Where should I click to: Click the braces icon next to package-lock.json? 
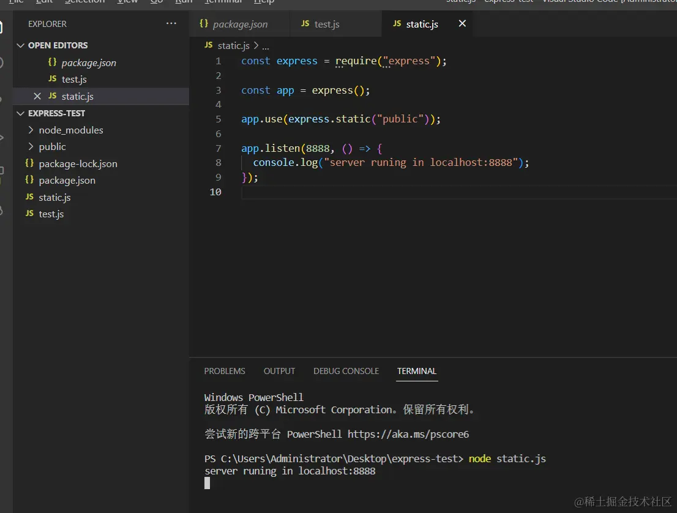point(29,163)
